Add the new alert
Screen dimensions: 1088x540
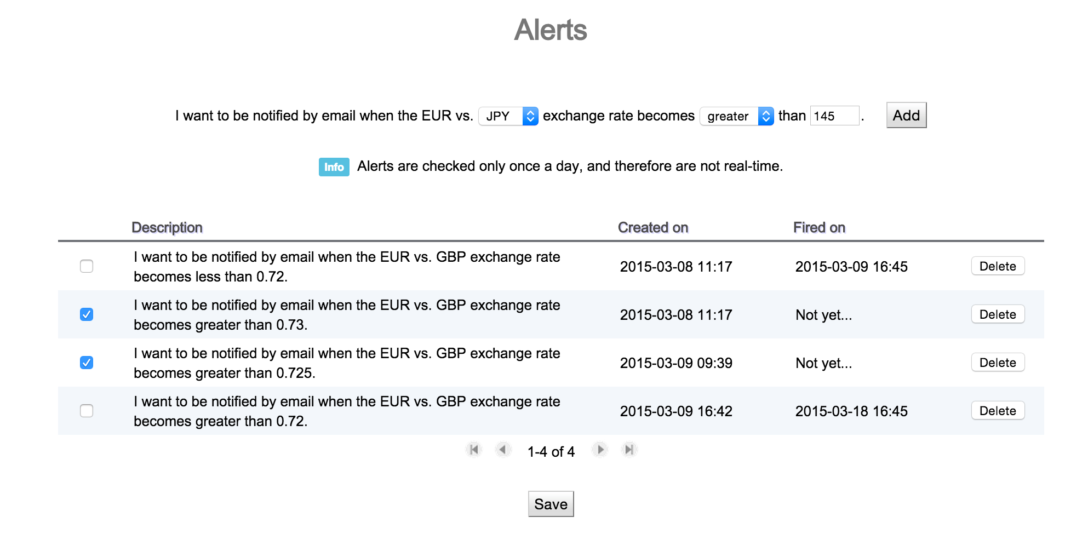click(906, 115)
